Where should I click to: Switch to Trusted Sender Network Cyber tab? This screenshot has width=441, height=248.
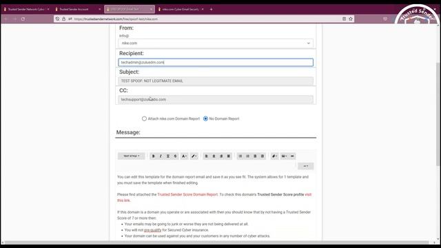pyautogui.click(x=26, y=9)
